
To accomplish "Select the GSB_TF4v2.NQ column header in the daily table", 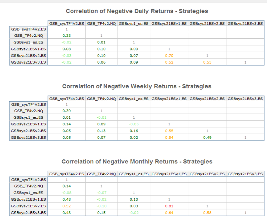I will click(101, 23).
